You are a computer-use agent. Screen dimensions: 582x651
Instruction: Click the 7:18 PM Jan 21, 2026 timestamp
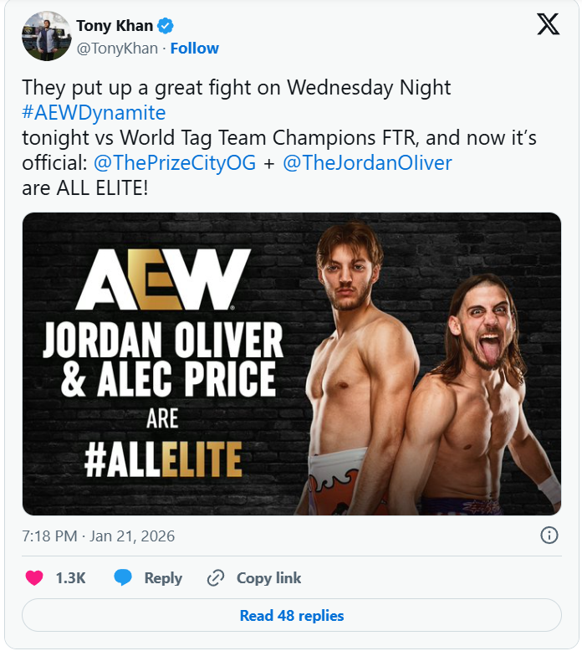(x=99, y=536)
